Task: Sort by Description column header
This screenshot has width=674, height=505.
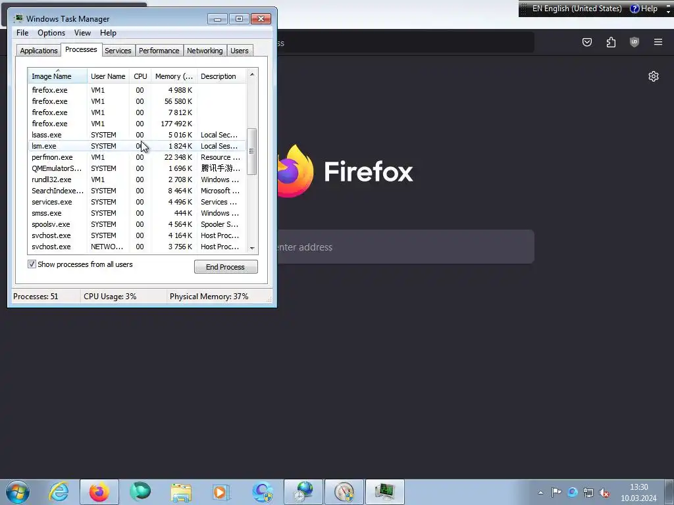Action: point(221,76)
